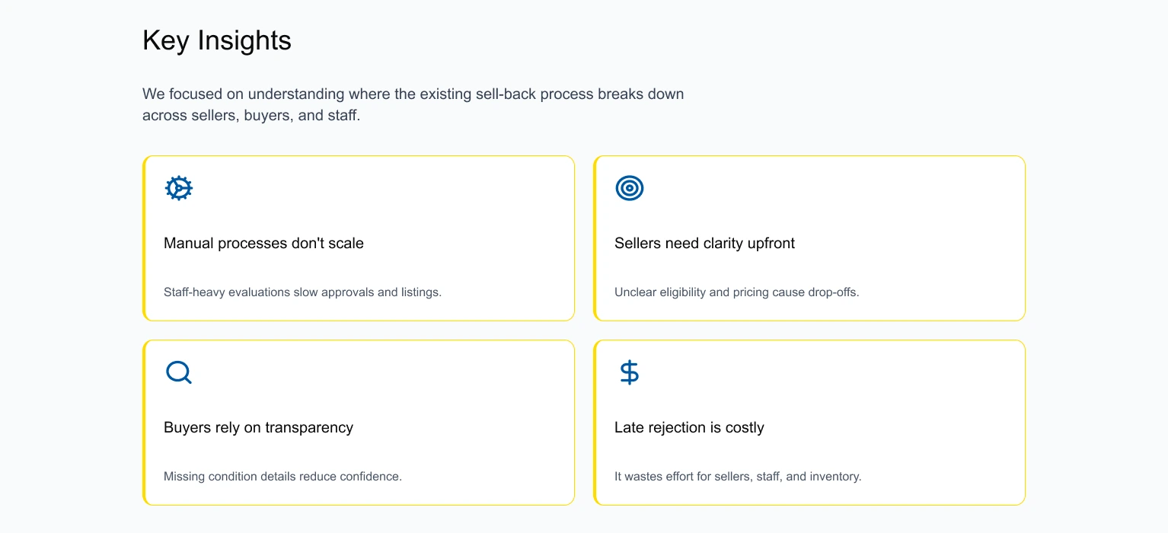
Task: Click the intro paragraph about sell-back process
Action: [413, 105]
